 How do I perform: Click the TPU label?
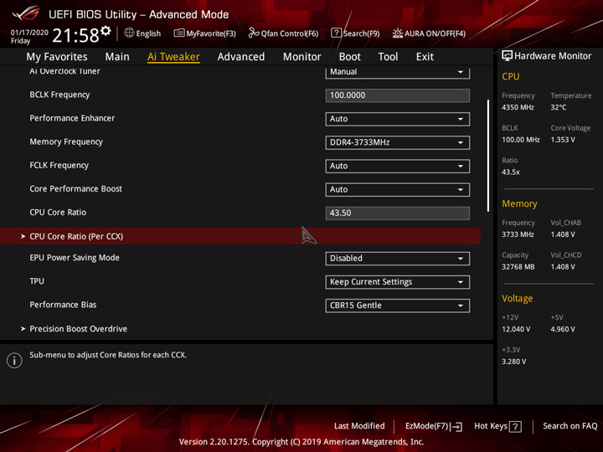click(x=37, y=281)
